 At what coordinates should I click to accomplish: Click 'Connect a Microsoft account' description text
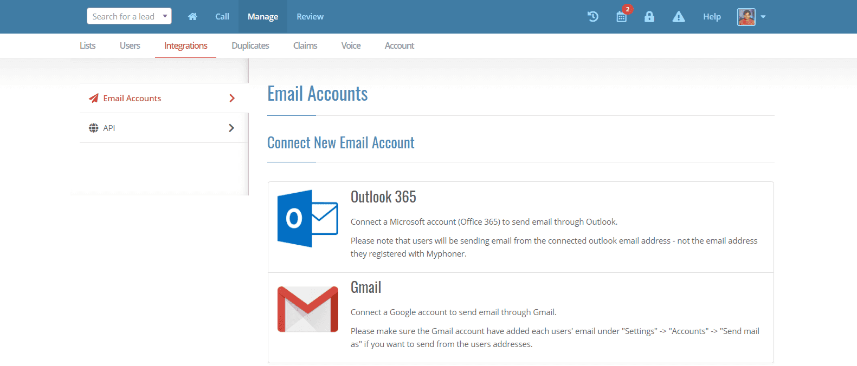click(484, 221)
